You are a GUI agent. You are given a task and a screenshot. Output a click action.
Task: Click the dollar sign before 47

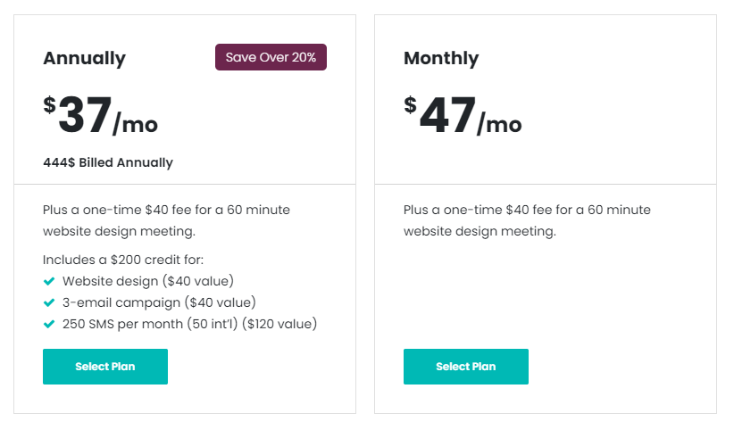coord(411,104)
